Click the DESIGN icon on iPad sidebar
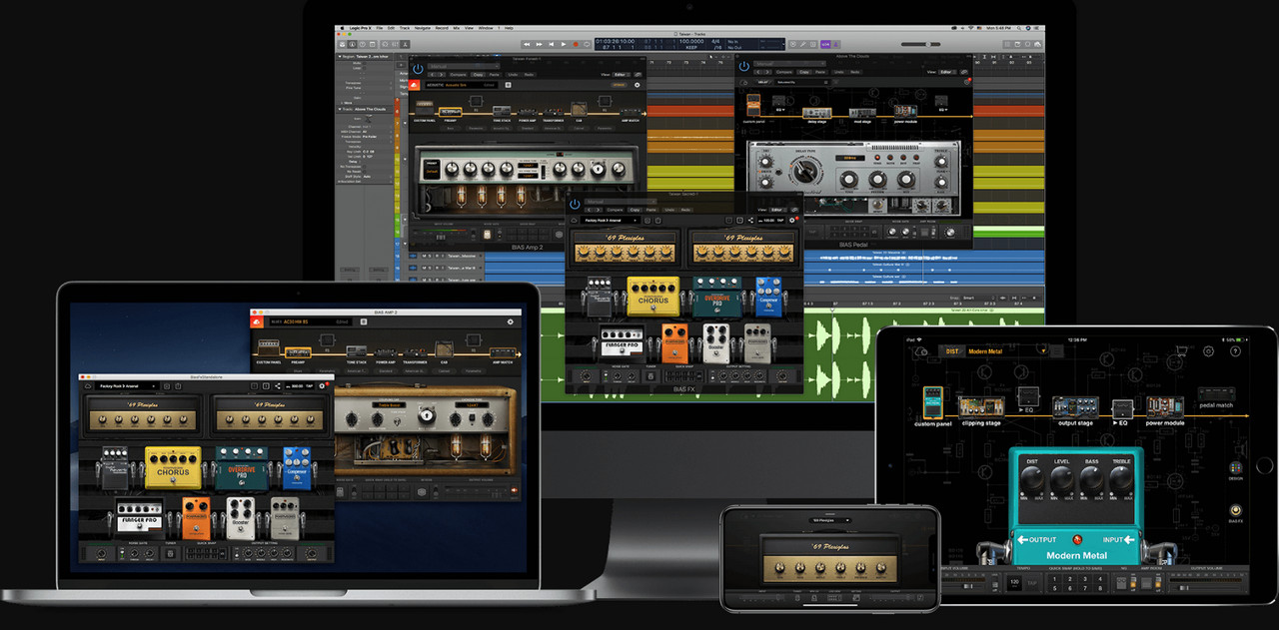This screenshot has width=1279, height=630. click(x=1236, y=468)
